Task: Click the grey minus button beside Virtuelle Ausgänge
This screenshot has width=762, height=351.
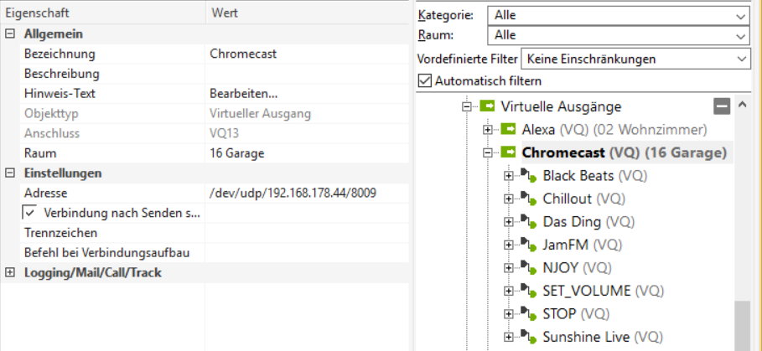Action: tap(722, 106)
